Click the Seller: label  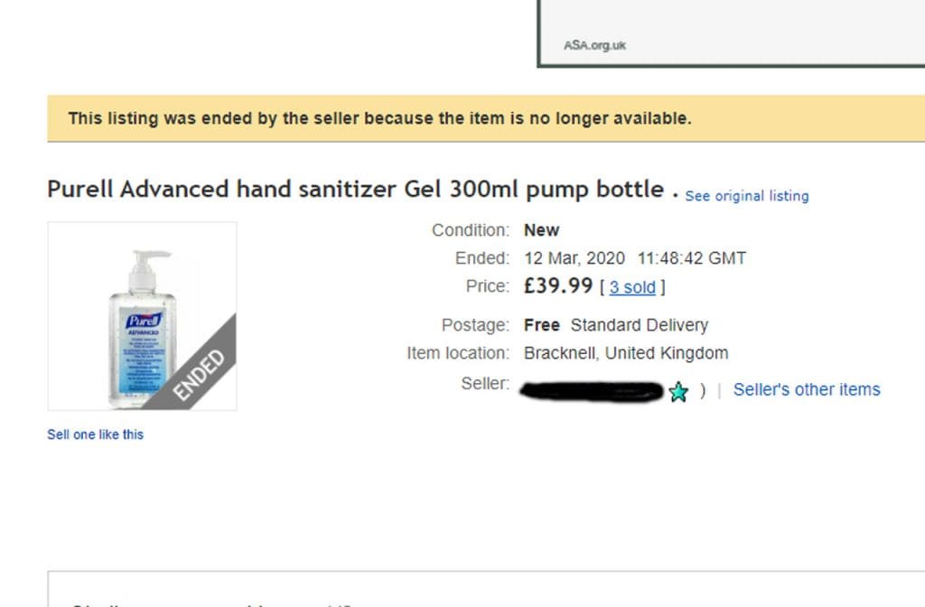[485, 384]
